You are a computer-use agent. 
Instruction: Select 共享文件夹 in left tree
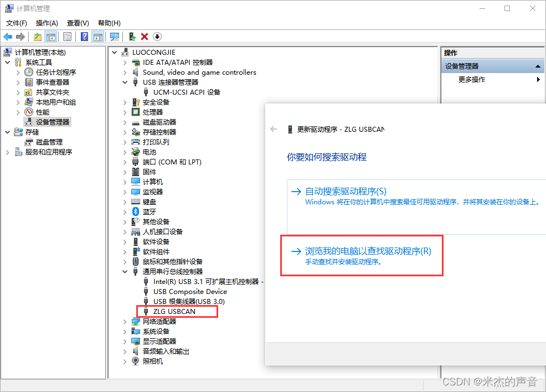tap(53, 92)
